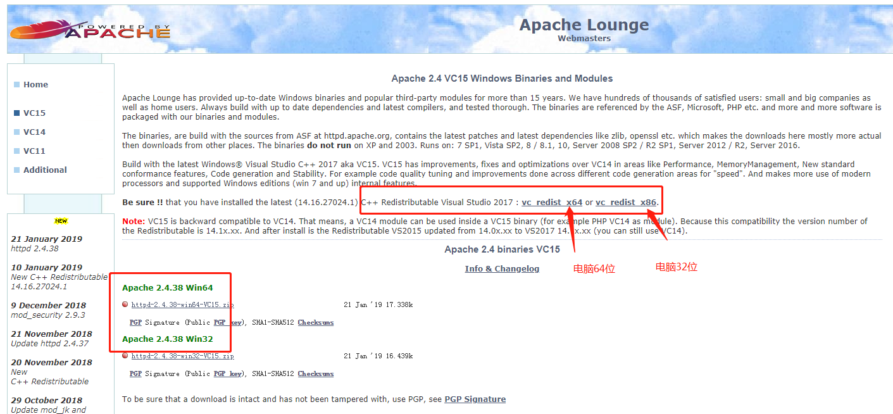Select the 21 January 2019 news entry
The width and height of the screenshot is (893, 414).
47,239
